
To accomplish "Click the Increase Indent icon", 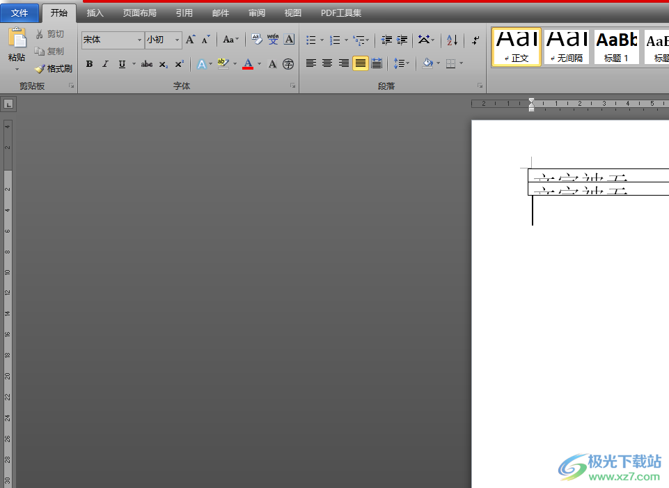I will pos(402,40).
